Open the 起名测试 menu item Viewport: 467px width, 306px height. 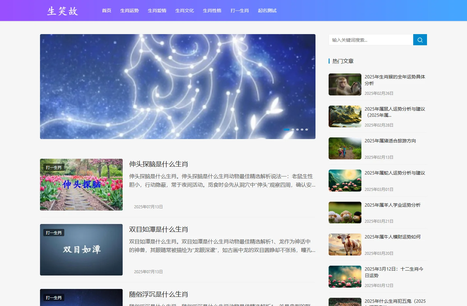click(x=267, y=10)
